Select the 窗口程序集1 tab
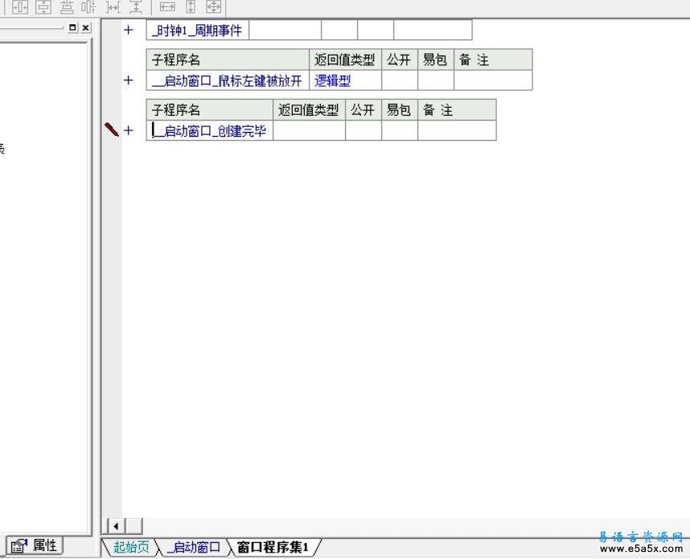The width and height of the screenshot is (690, 559). coord(273,548)
